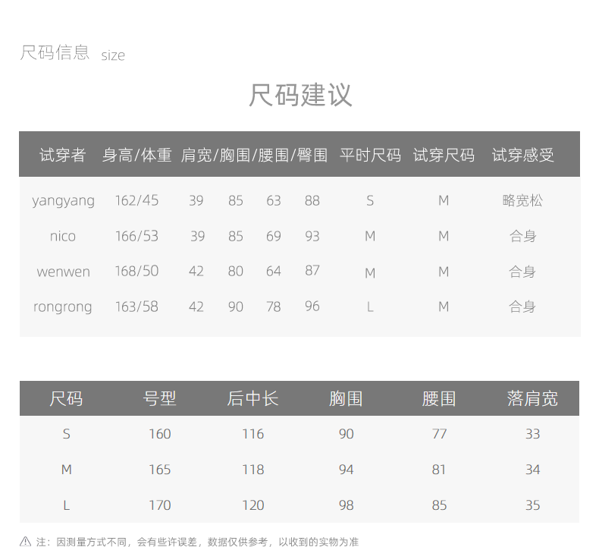599x547 pixels.
Task: Select the rongrong row name
Action: point(63,307)
